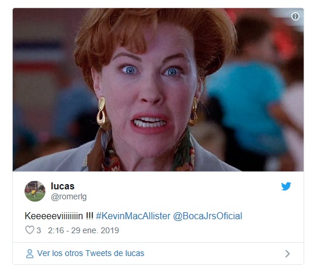
Task: Click the person icon beside Ver los otros Tweets
Action: point(30,253)
